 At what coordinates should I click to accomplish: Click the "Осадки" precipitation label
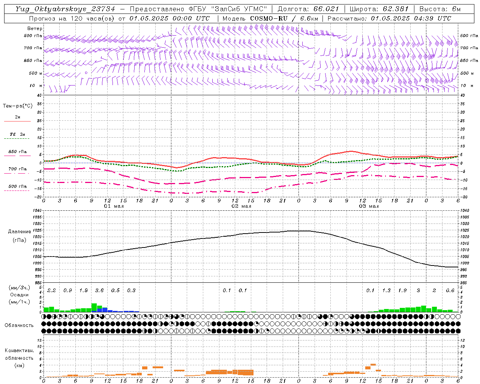point(19,295)
